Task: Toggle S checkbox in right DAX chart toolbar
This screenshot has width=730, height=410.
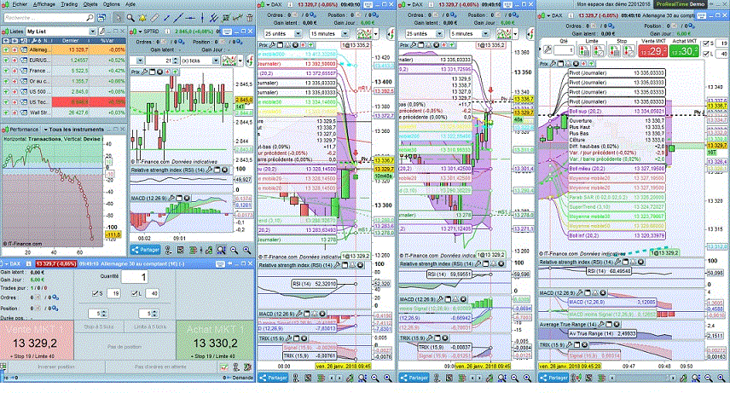Action: 706,43
